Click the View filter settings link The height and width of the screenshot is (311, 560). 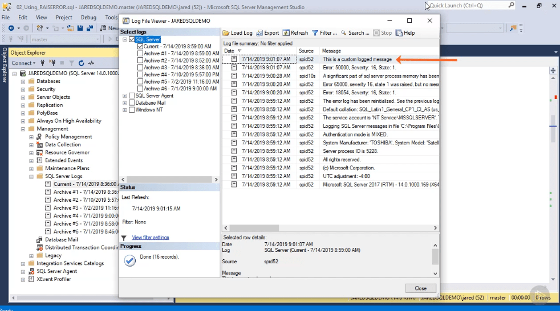pyautogui.click(x=151, y=238)
